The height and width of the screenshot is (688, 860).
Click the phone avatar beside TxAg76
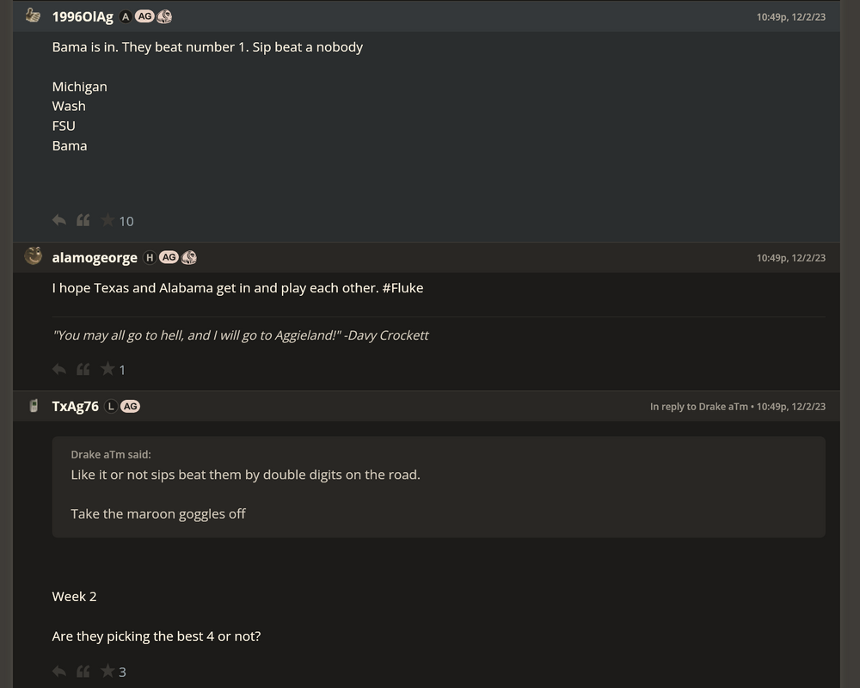(x=34, y=406)
